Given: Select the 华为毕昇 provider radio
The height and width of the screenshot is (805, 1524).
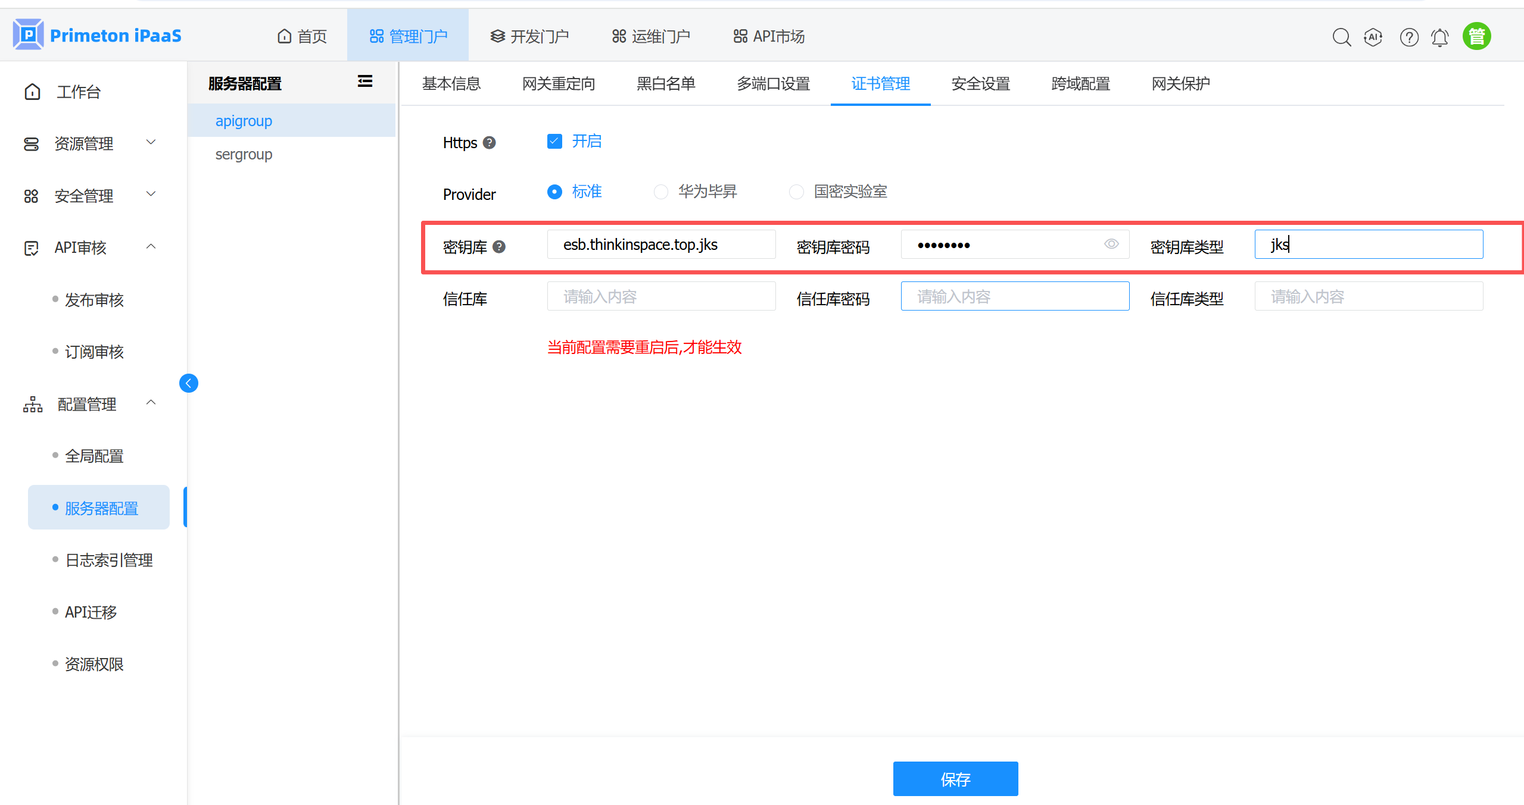Looking at the screenshot, I should pyautogui.click(x=660, y=192).
